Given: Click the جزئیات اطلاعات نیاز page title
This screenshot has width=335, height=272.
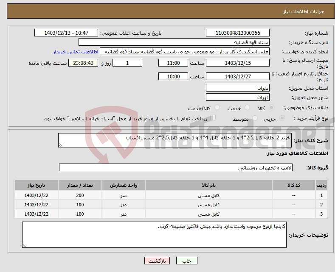Looking at the screenshot, I should click(x=304, y=11).
